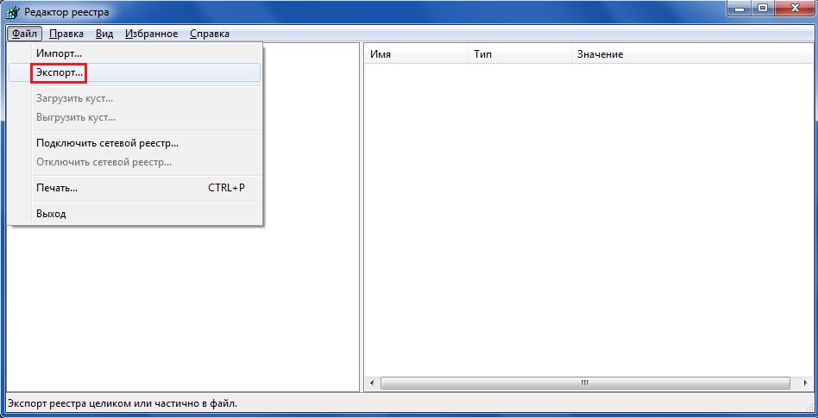Screen dimensions: 818x418
Task: Open the Правка menu
Action: tap(66, 34)
